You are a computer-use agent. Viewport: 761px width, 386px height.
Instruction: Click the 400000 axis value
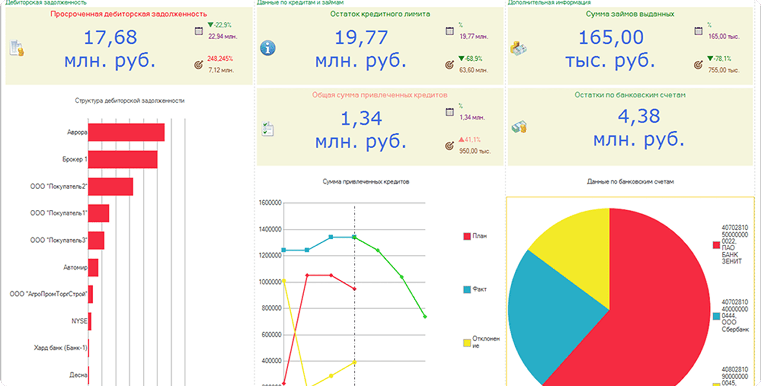[x=271, y=361]
